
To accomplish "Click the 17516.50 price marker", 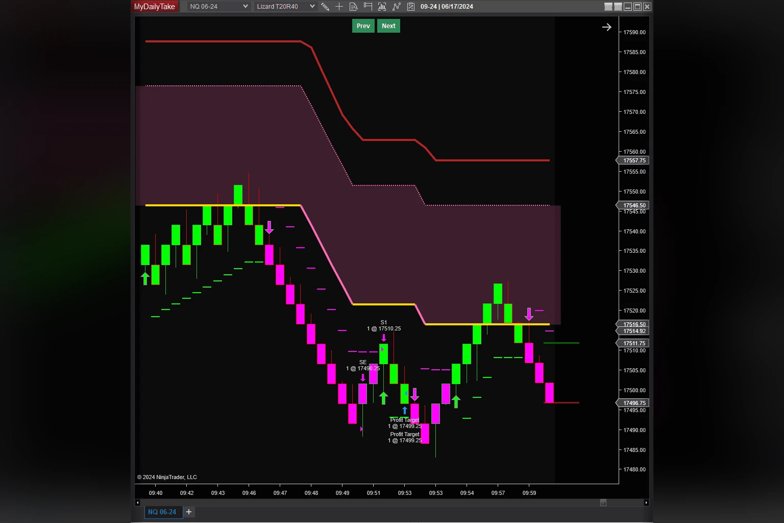I will (633, 324).
